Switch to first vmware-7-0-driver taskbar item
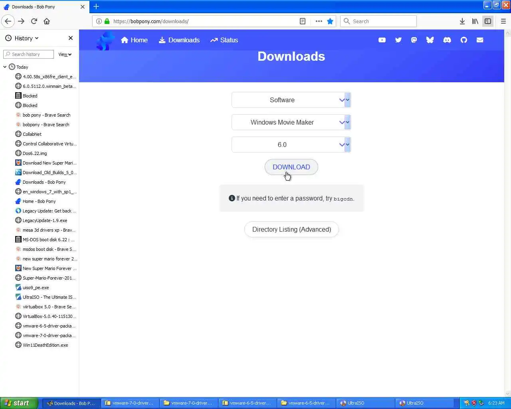 coord(130,403)
